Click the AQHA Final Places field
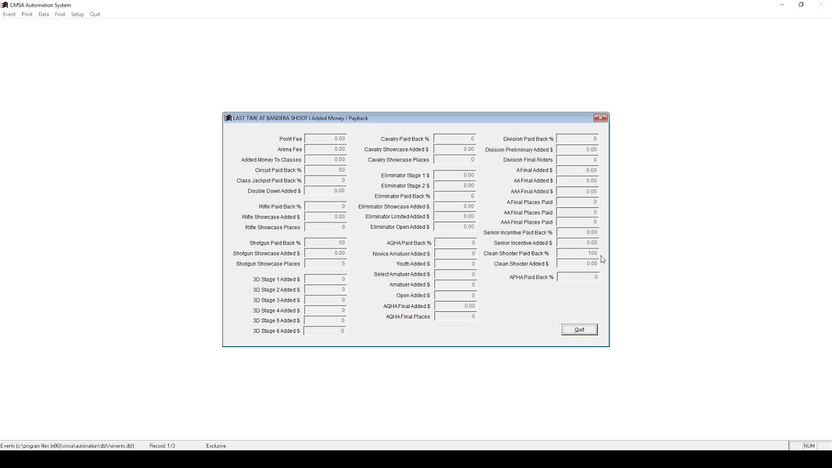 455,316
